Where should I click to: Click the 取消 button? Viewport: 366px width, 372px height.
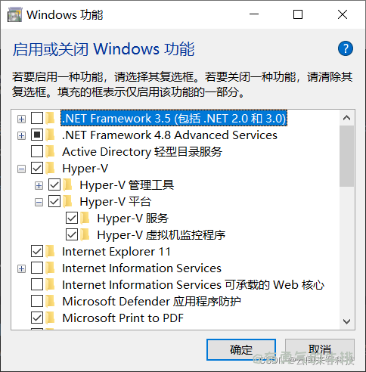tap(320, 349)
